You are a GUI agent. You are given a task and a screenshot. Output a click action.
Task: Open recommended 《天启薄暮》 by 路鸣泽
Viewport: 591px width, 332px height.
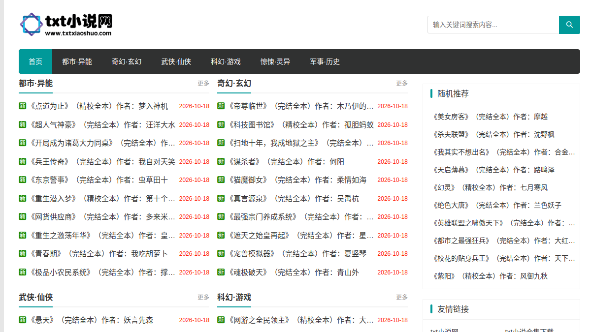coord(493,170)
